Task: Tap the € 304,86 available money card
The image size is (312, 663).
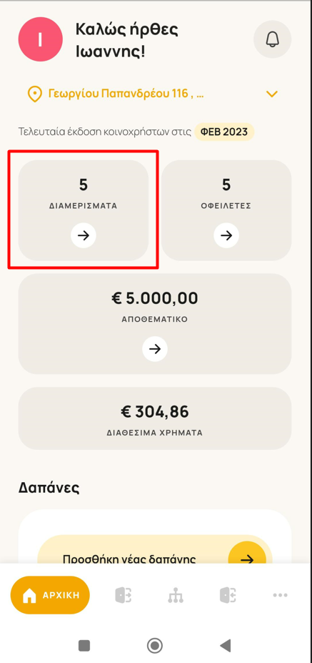Action: coord(155,418)
